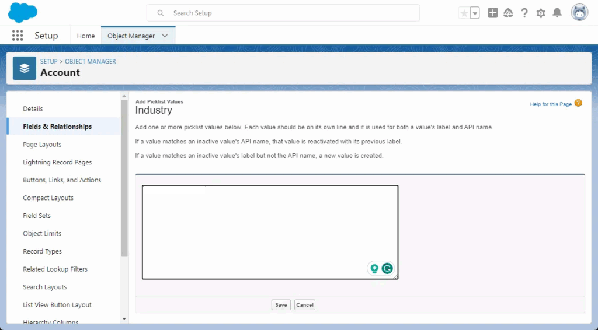Cancel adding picklist values

(304, 305)
